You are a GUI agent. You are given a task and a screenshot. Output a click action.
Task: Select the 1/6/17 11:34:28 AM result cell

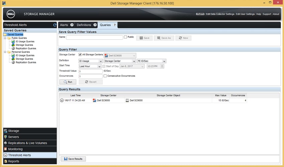point(76,100)
